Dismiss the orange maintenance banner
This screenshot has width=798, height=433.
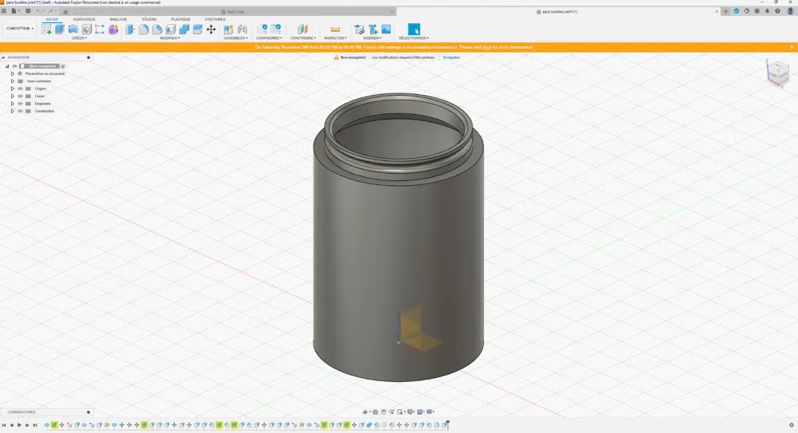pyautogui.click(x=792, y=47)
